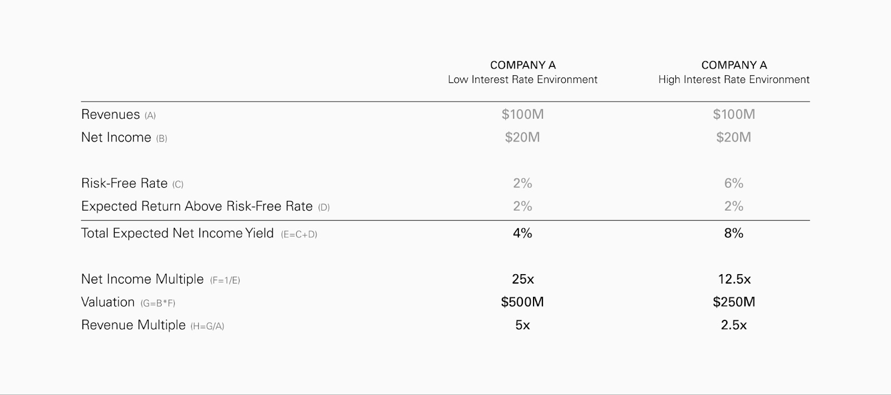Select the 5x revenue multiple value
Image resolution: width=891 pixels, height=395 pixels.
point(522,325)
